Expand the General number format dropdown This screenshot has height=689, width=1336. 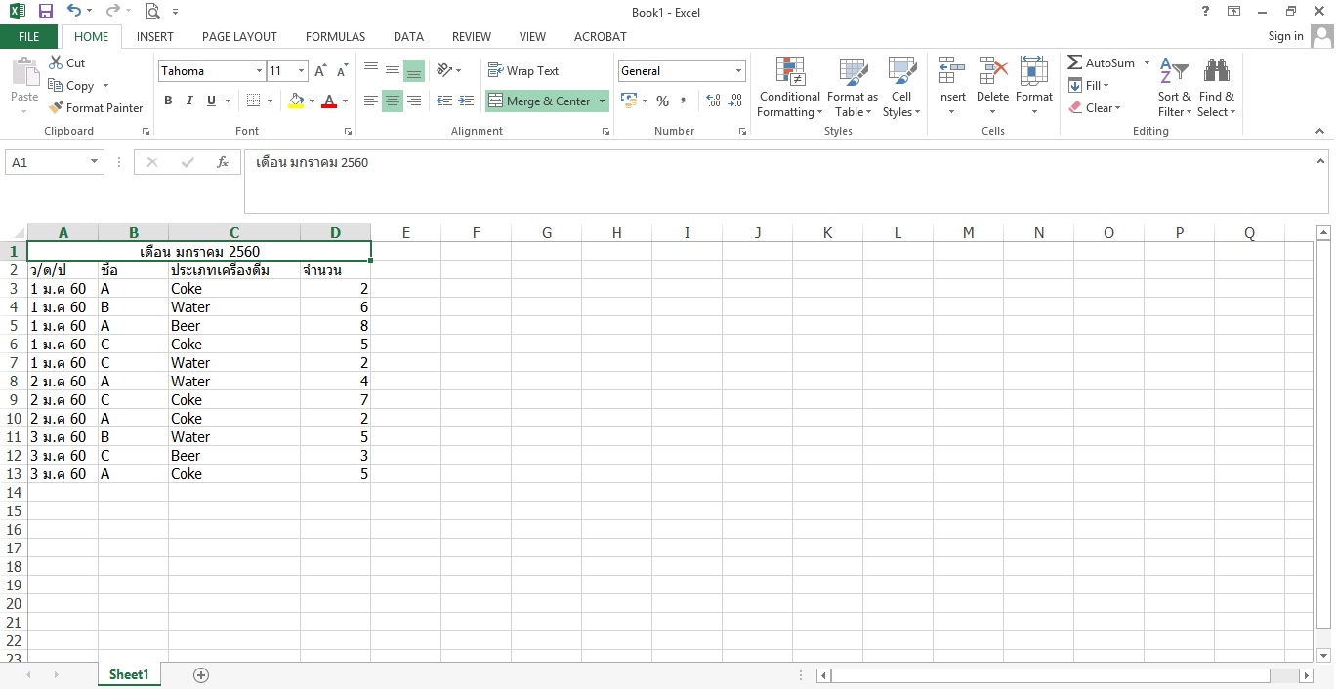738,71
